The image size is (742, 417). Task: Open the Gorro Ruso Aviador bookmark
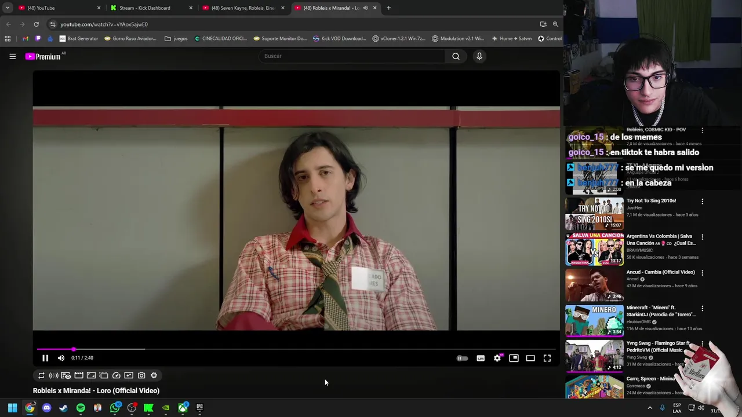(x=130, y=39)
